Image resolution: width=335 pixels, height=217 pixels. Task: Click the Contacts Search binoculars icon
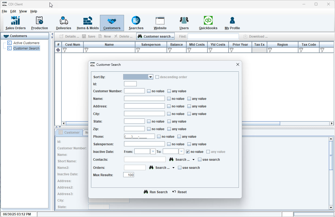point(171,160)
